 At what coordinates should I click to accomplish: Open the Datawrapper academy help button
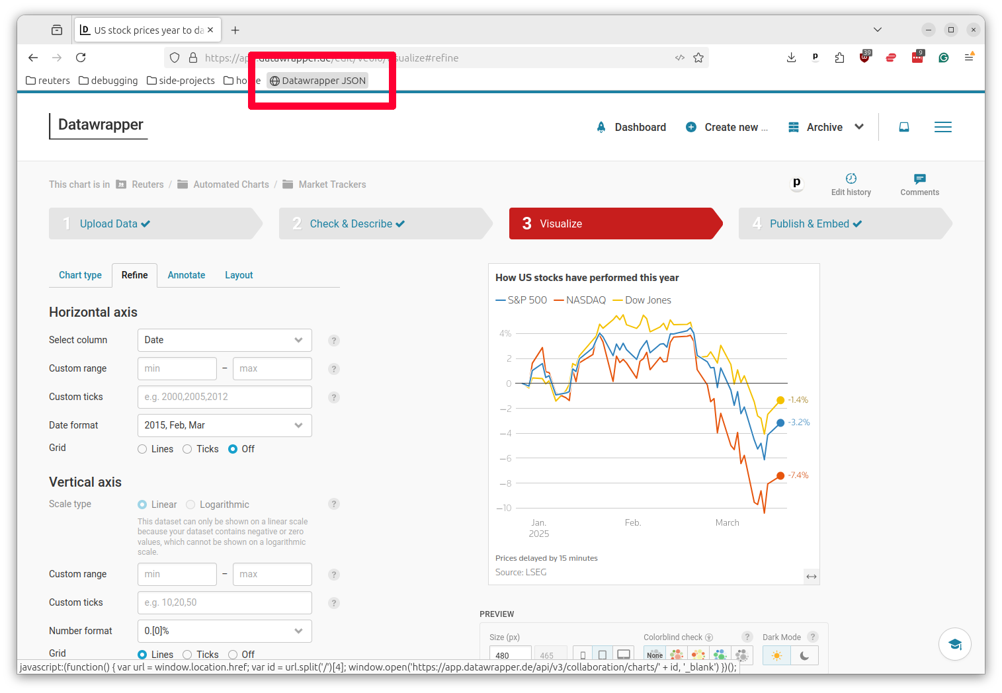coord(955,644)
